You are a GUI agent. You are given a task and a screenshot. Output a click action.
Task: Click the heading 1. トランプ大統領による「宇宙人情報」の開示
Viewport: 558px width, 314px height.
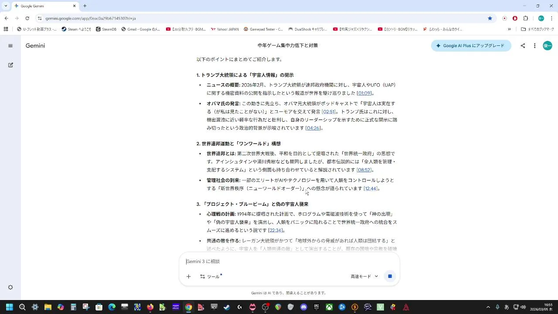tap(245, 75)
